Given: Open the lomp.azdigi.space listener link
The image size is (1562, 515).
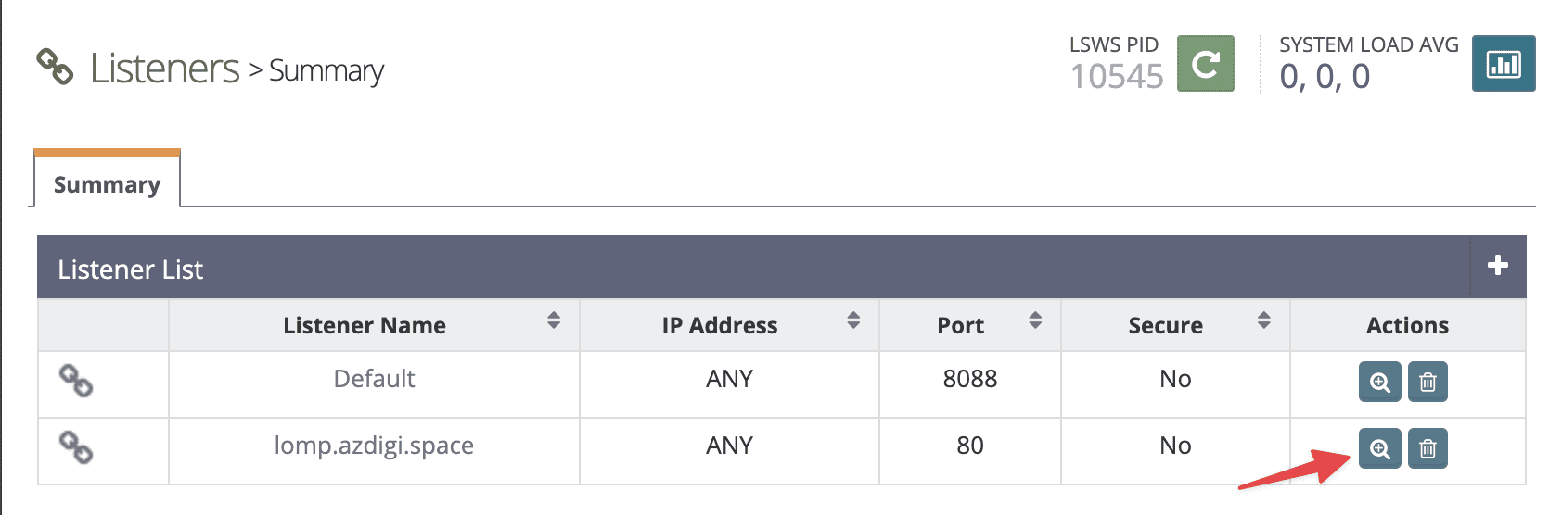Looking at the screenshot, I should coord(374,446).
